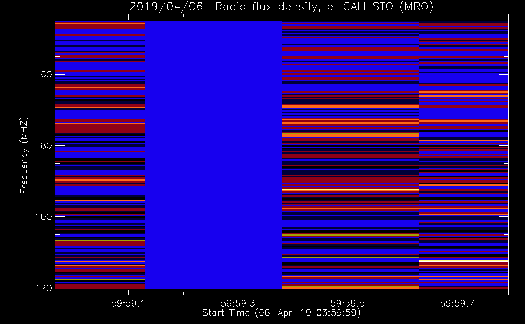Click the y-axis tick label '80'
This screenshot has width=525, height=324.
click(46, 145)
